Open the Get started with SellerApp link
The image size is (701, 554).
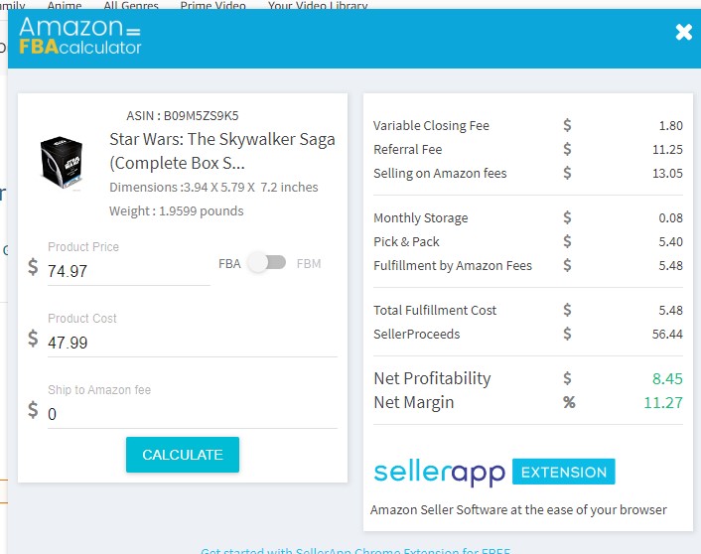[355, 550]
